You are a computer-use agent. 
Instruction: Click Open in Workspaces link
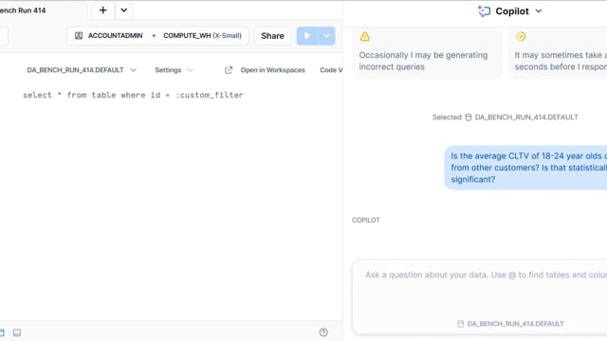click(272, 70)
